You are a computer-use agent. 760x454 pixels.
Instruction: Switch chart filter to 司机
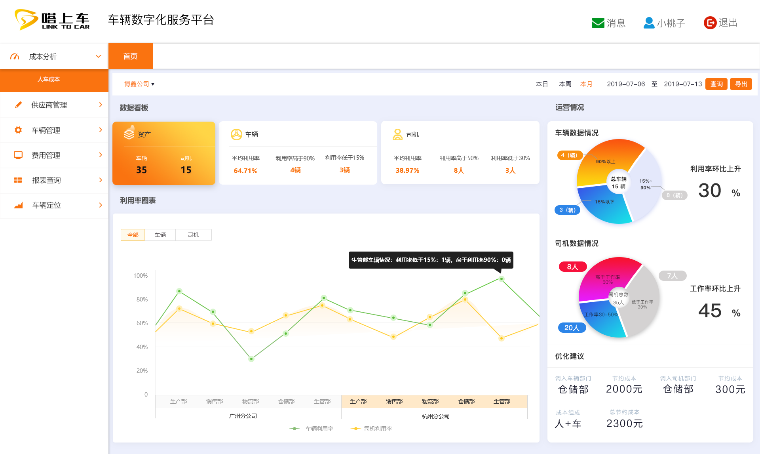[x=193, y=235]
